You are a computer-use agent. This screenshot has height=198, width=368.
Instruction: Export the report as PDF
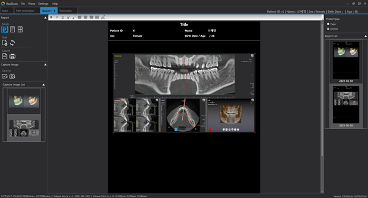5,56
